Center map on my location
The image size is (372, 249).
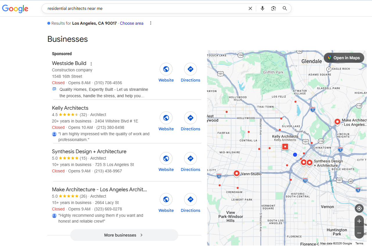pyautogui.click(x=359, y=208)
